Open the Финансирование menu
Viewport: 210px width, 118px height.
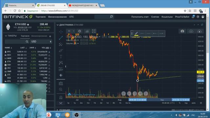point(57,17)
